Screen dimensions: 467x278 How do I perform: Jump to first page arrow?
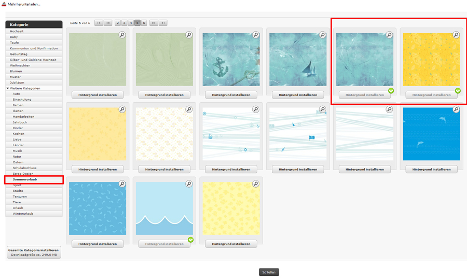(x=99, y=23)
